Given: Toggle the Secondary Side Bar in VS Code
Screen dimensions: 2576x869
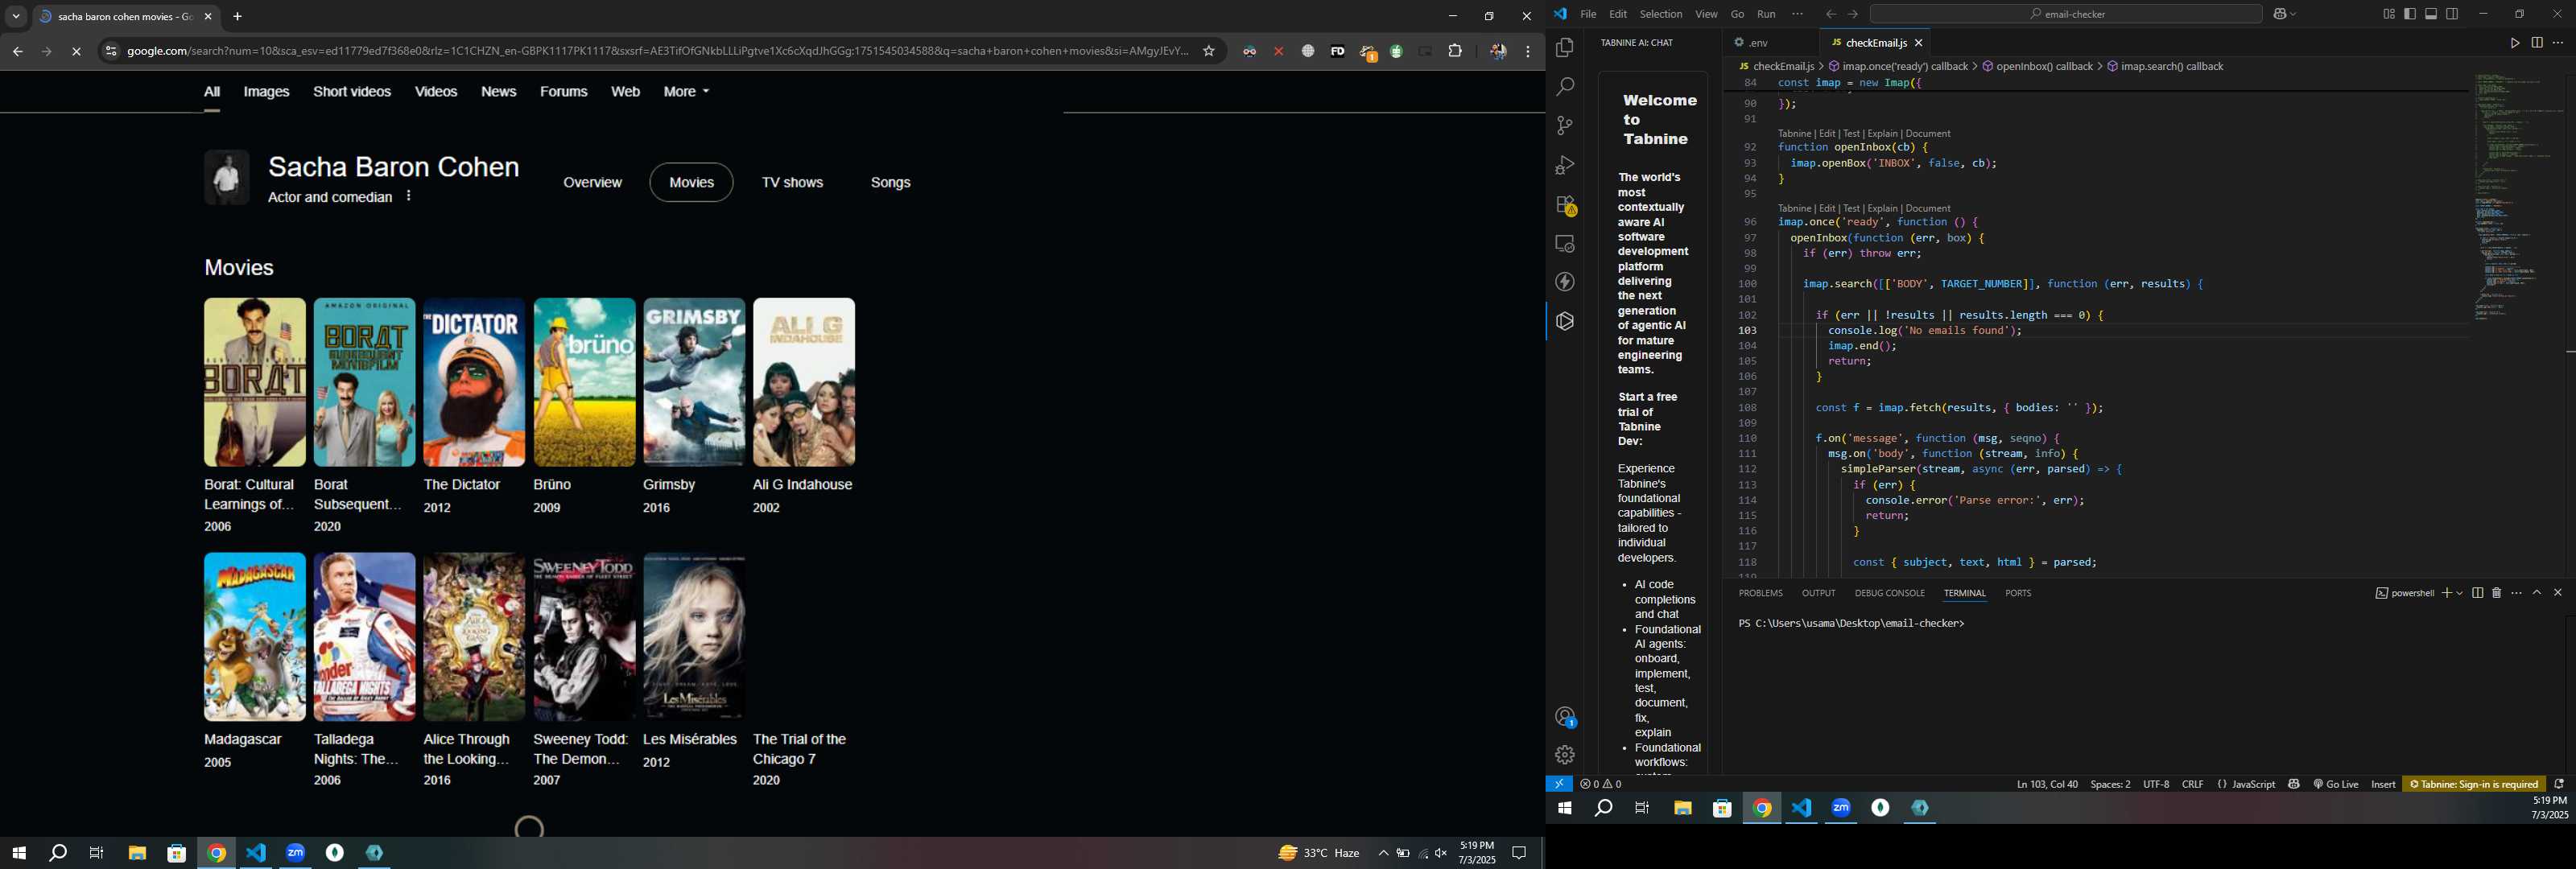Looking at the screenshot, I should coord(2452,14).
